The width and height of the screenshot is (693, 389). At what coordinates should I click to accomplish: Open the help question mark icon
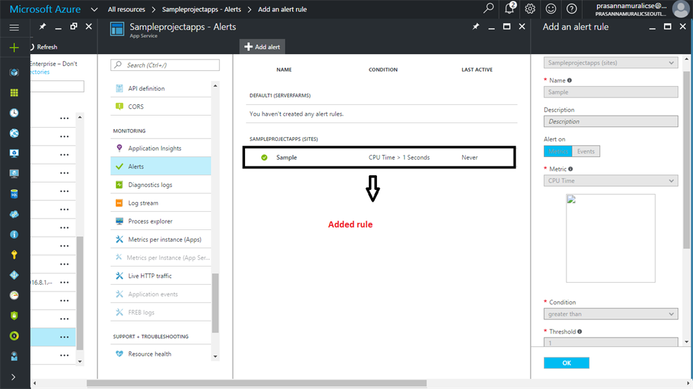pos(571,8)
